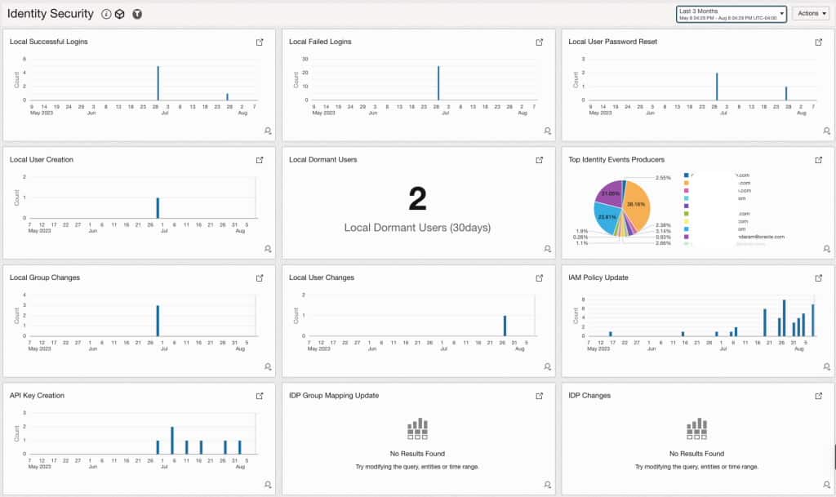Open the search icon on Local Dormant Users tile
This screenshot has width=836, height=497.
(x=548, y=248)
